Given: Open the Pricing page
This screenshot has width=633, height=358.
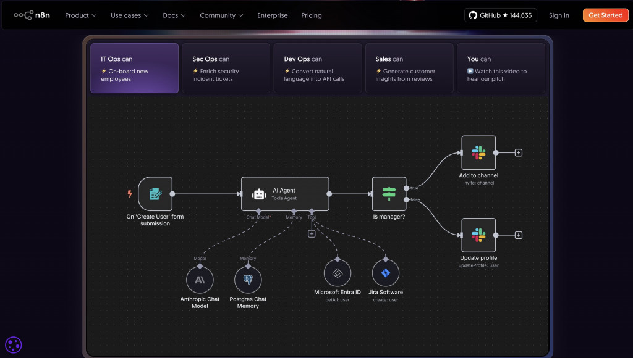Looking at the screenshot, I should pos(312,15).
